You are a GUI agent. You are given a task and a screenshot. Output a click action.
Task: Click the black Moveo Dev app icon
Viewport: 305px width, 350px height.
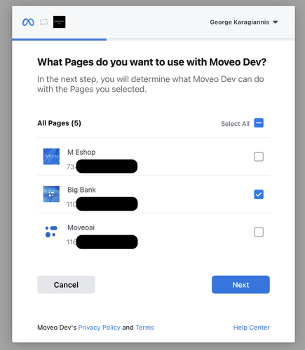click(59, 22)
